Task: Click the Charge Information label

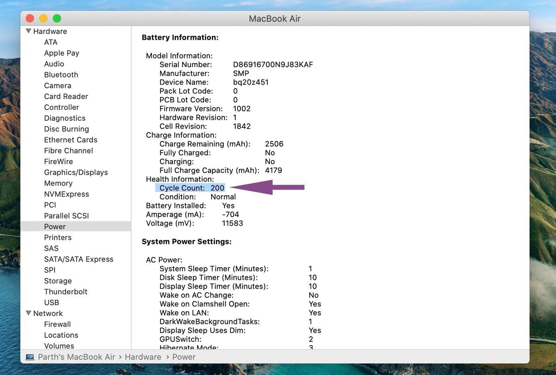Action: tap(181, 135)
